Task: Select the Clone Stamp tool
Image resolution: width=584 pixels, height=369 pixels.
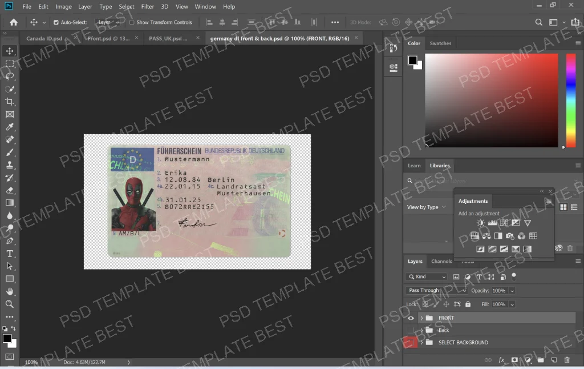Action: 10,165
